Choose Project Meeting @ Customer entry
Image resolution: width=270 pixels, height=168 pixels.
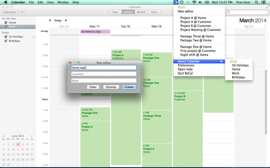click(x=199, y=30)
